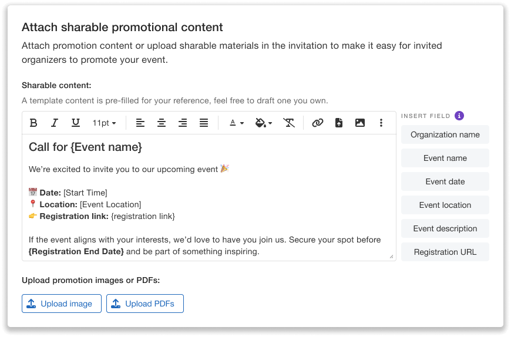The image size is (511, 337).
Task: Insert an image via toolbar icon
Action: coord(360,123)
